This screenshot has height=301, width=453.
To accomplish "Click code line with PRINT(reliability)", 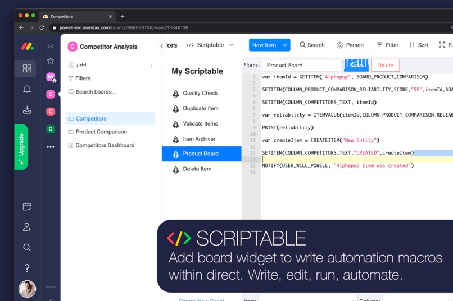I will (288, 128).
